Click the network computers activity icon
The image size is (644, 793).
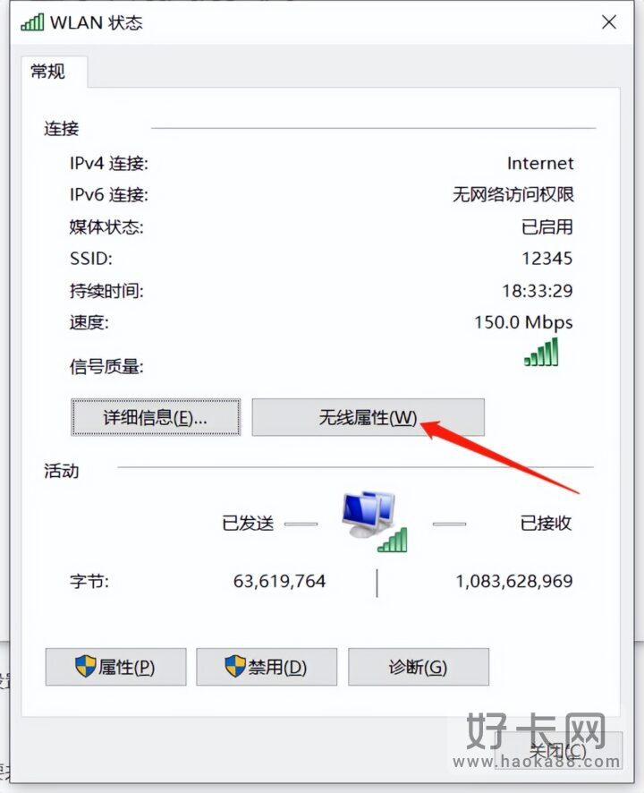pyautogui.click(x=374, y=521)
